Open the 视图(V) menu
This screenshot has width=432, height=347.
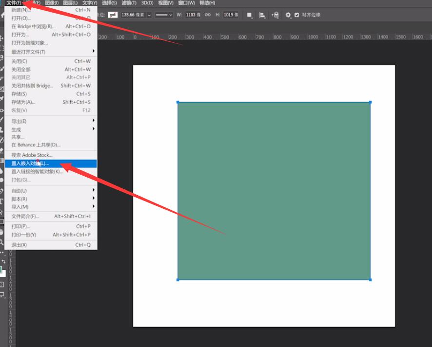(166, 3)
